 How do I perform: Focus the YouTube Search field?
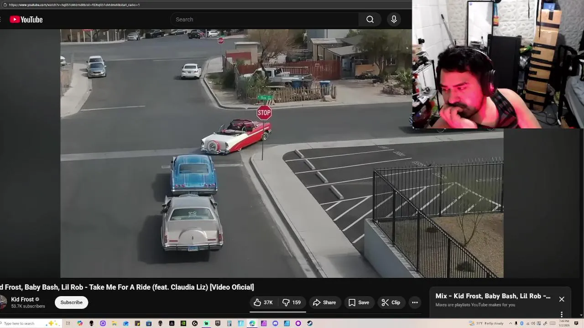coord(265,20)
